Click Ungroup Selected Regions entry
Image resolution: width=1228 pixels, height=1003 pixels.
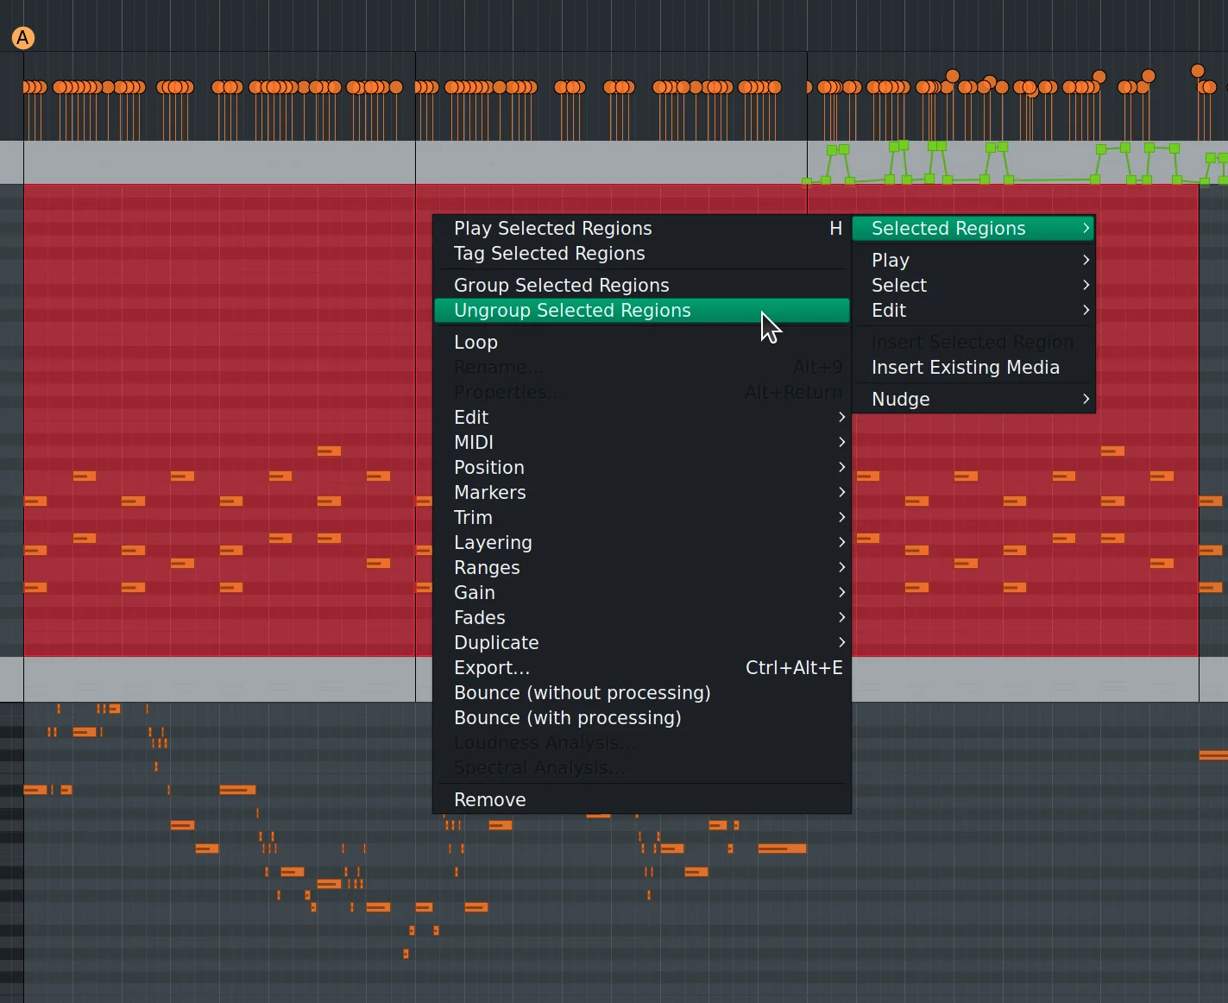(642, 310)
